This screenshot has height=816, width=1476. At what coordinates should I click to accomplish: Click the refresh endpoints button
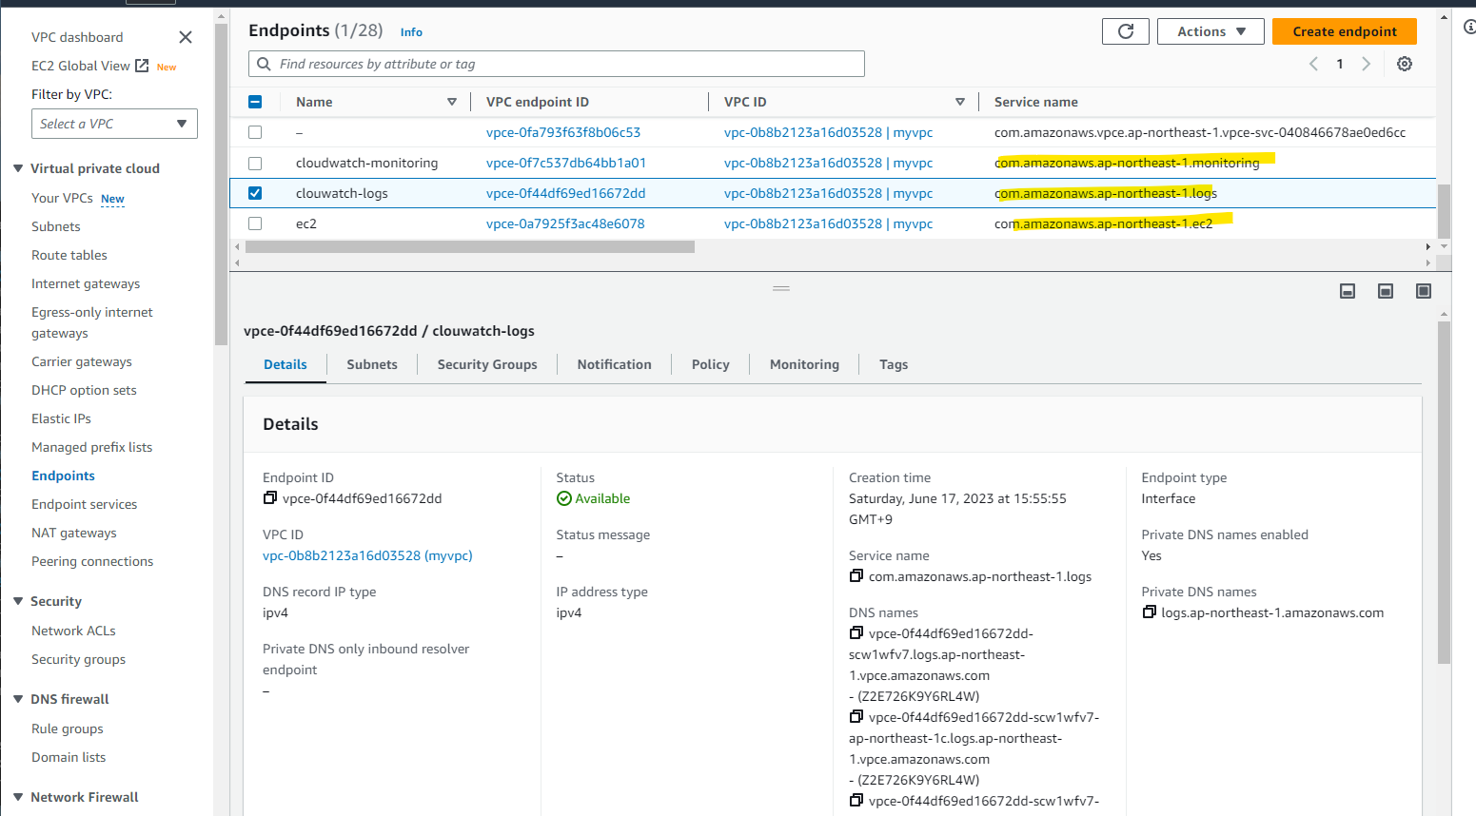click(x=1126, y=31)
